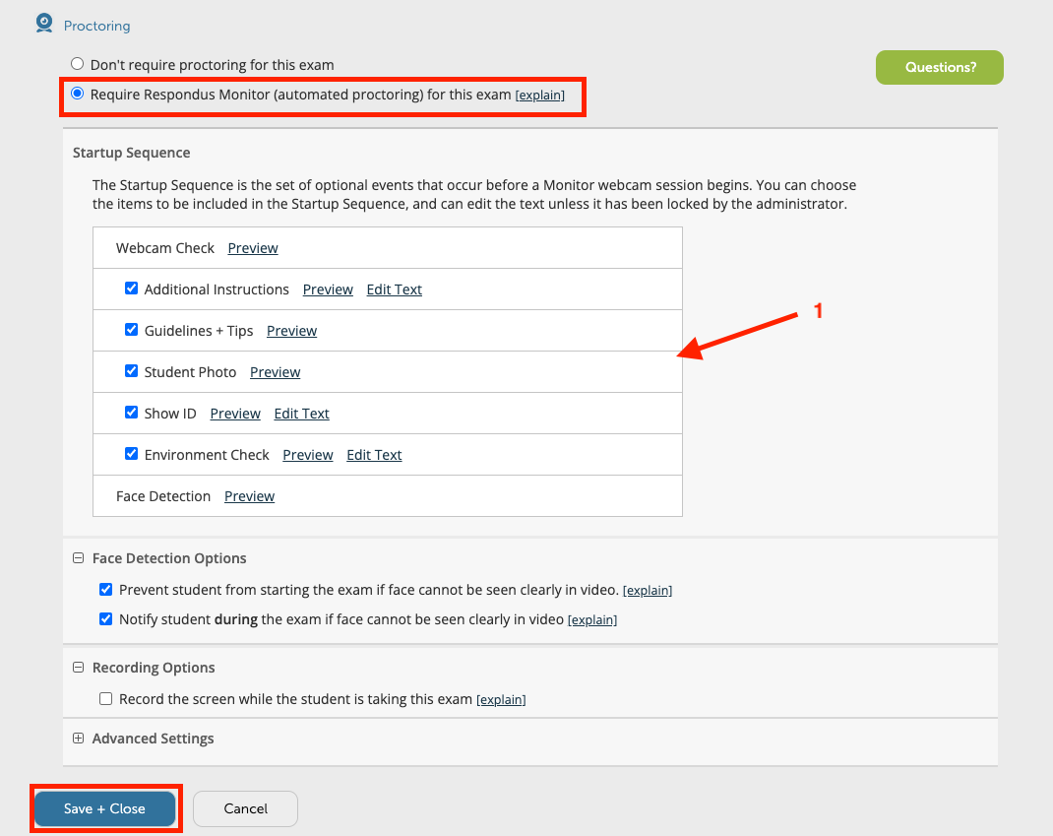This screenshot has height=836, width=1053.
Task: Edit Text for Environment Check
Action: pos(374,455)
